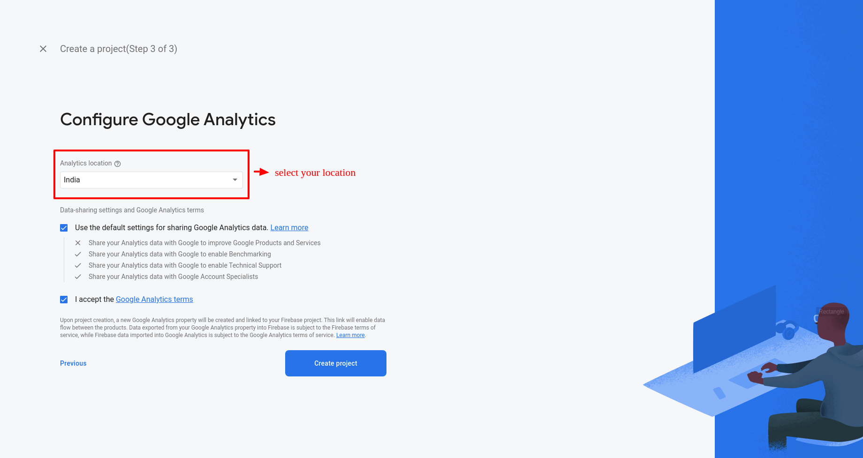Close the Create a project wizard
Viewport: 863px width, 458px height.
(x=43, y=49)
